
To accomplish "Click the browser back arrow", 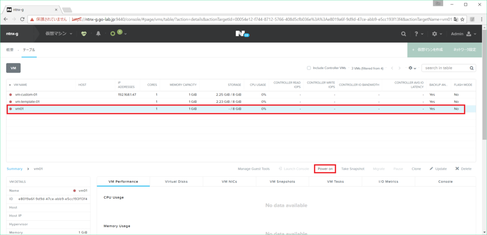I will pyautogui.click(x=6, y=19).
